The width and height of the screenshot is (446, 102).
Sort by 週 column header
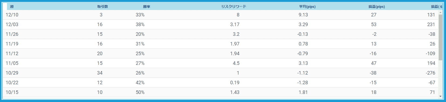coord(12,6)
